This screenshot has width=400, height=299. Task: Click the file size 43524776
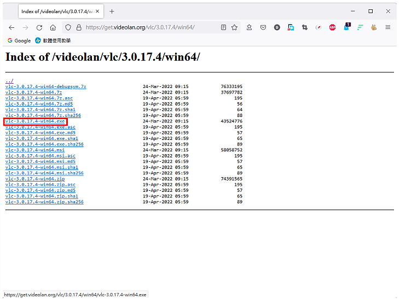tap(231, 121)
